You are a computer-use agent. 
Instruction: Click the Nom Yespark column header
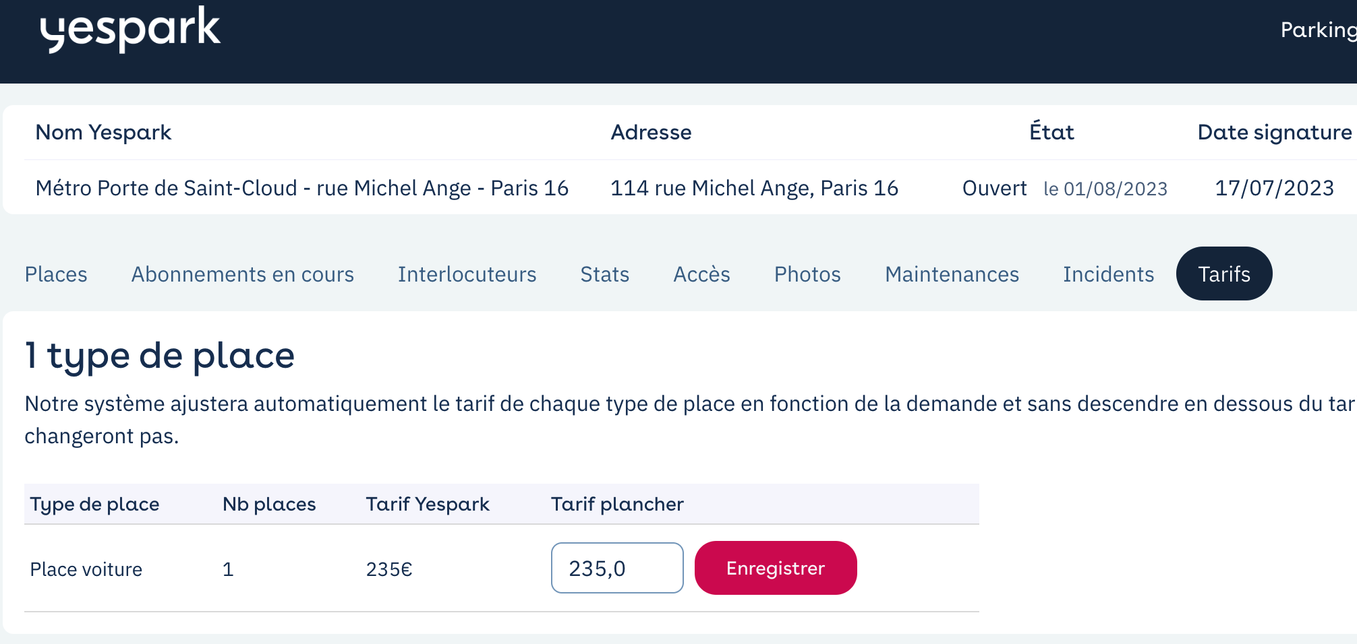[x=103, y=133]
